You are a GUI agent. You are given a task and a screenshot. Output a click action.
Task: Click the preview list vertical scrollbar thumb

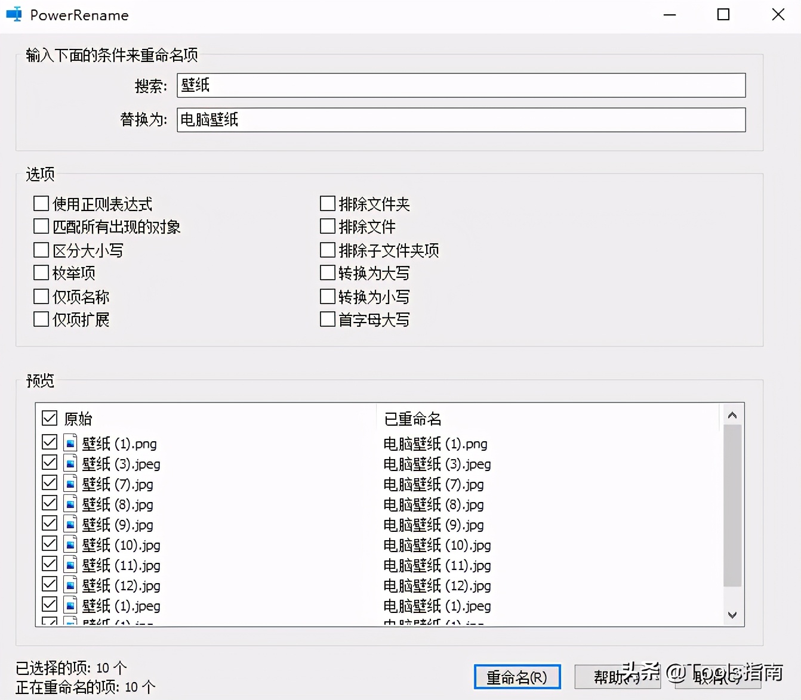pyautogui.click(x=732, y=506)
